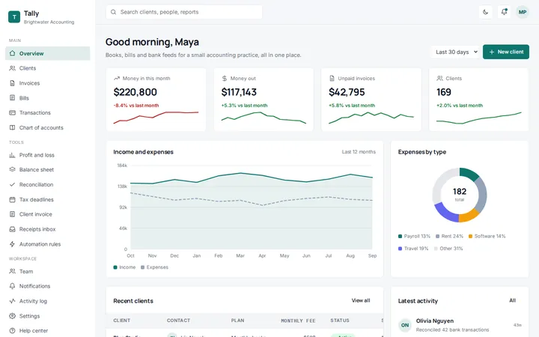Click the CONTACT column header
The image size is (539, 337).
[178, 321]
